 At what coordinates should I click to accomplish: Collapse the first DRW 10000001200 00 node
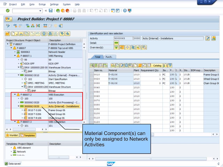18,67
